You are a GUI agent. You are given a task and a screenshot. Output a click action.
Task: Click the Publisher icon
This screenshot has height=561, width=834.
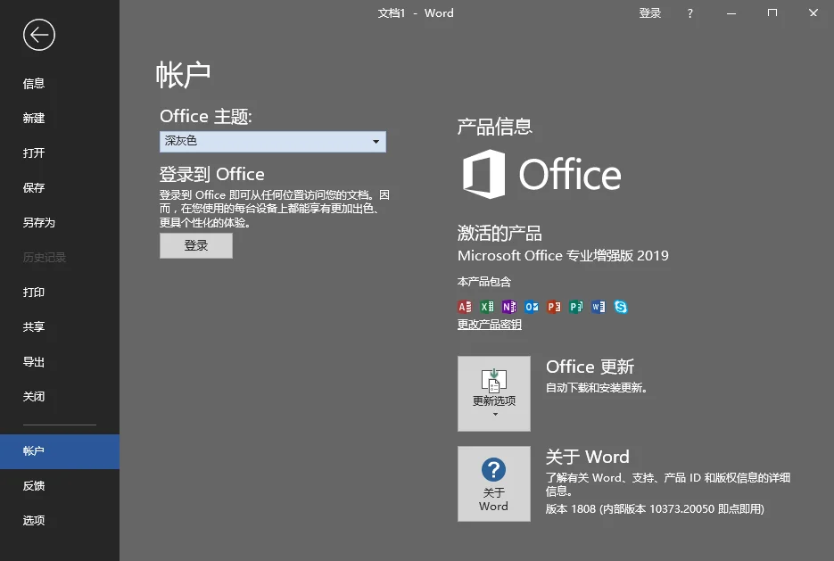[x=575, y=306]
